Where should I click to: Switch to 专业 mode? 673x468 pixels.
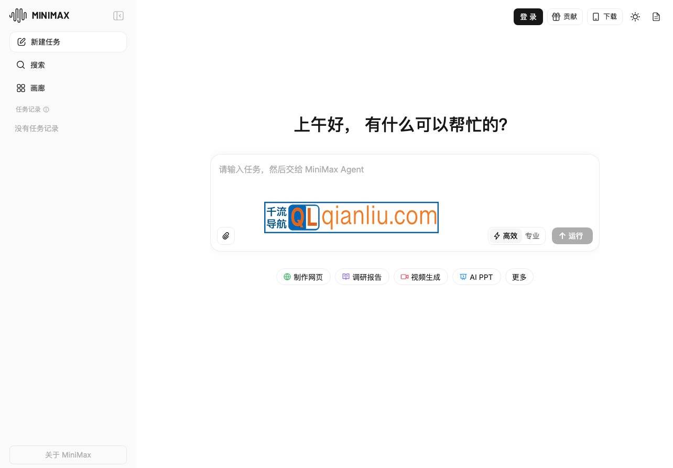tap(532, 236)
